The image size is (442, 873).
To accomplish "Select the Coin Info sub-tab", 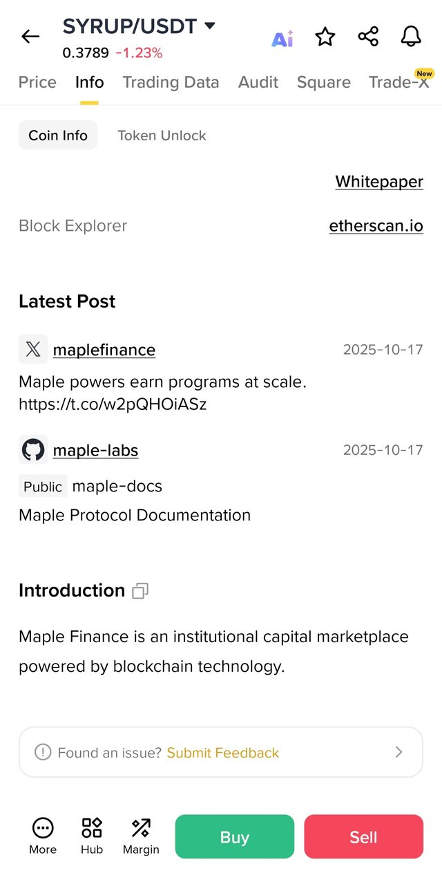I will pyautogui.click(x=58, y=135).
